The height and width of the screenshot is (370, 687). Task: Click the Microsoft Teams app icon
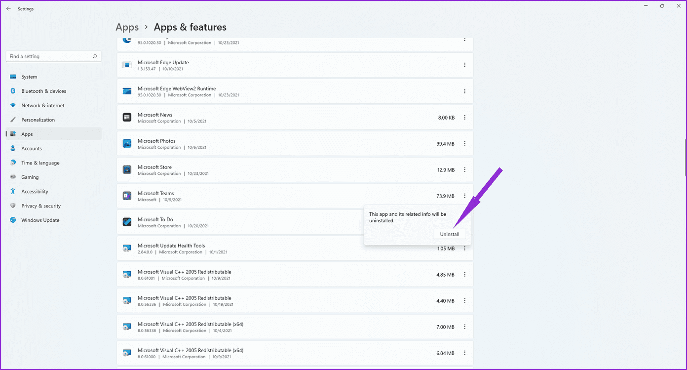[127, 196]
